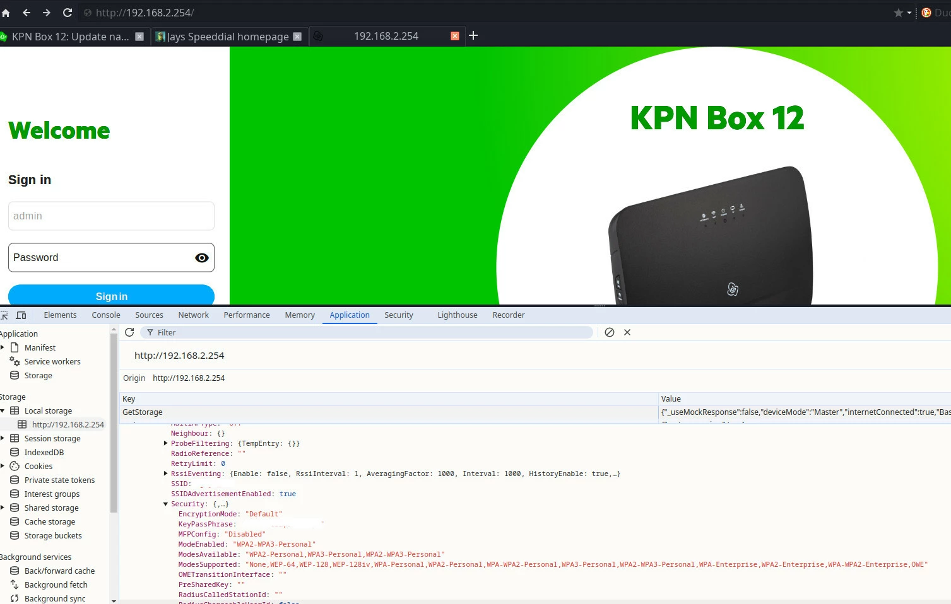The width and height of the screenshot is (951, 604).
Task: Click the Cookies icon in sidebar
Action: 15,466
